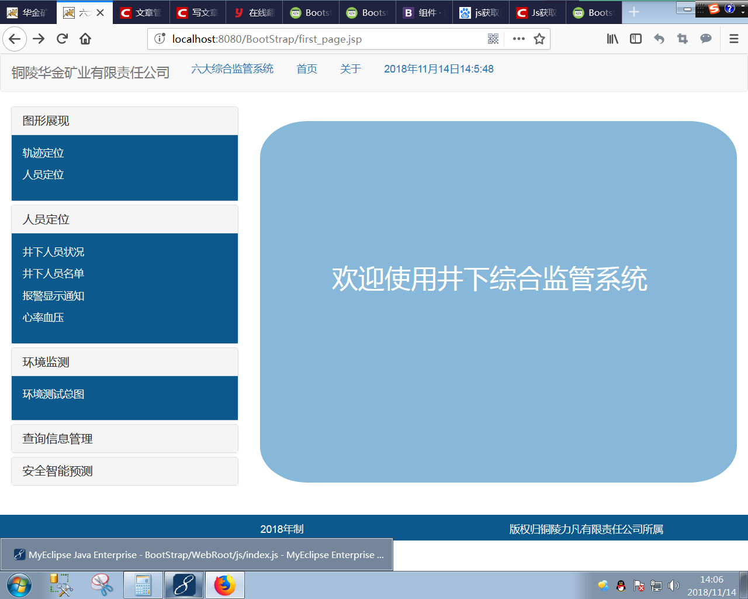Open the 关于 page link
Viewport: 748px width, 599px height.
pyautogui.click(x=350, y=68)
